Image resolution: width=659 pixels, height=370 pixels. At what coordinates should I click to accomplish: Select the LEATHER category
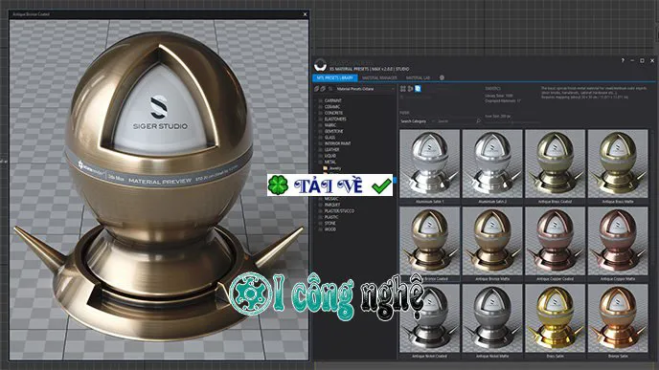[x=331, y=150]
